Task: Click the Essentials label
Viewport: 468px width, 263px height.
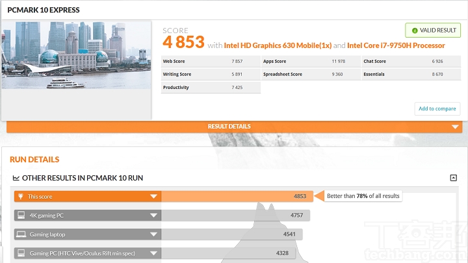Action: 374,74
